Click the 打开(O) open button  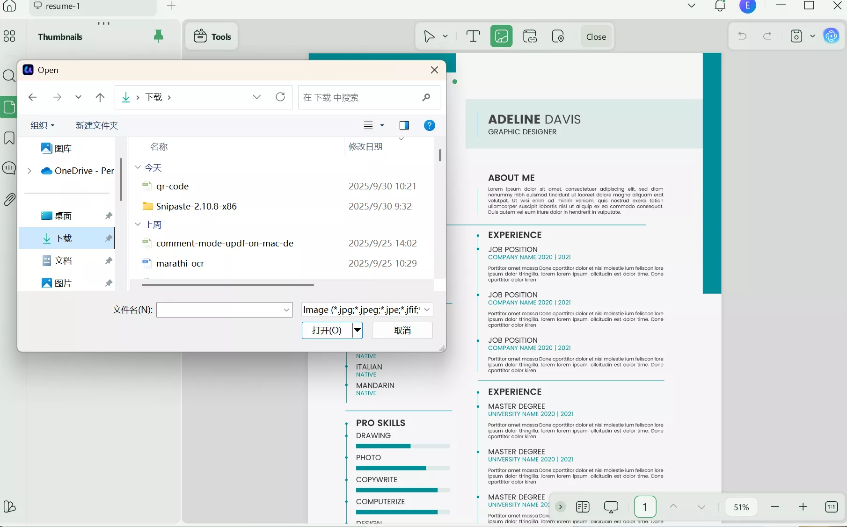tap(327, 331)
